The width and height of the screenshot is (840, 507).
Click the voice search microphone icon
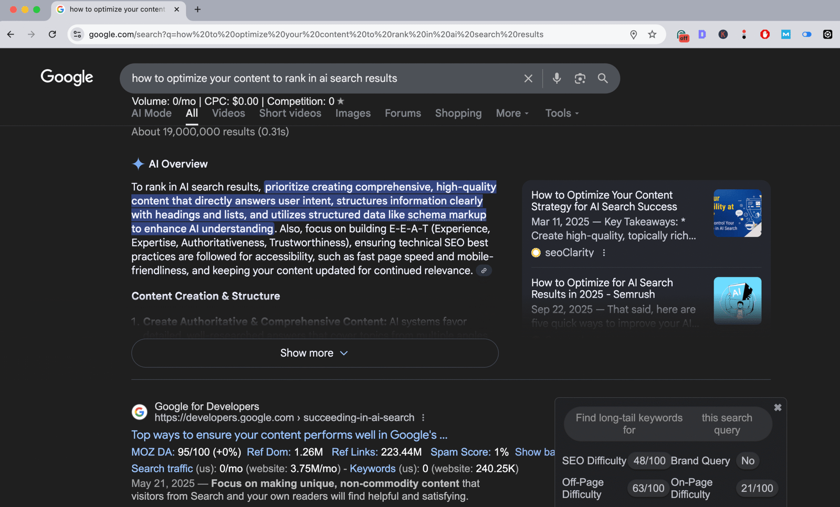tap(556, 78)
